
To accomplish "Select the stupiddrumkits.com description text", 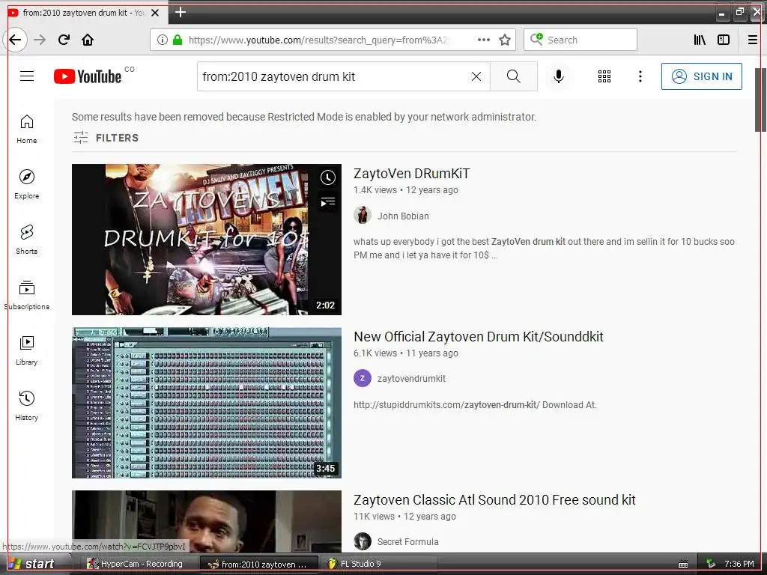I will [475, 405].
